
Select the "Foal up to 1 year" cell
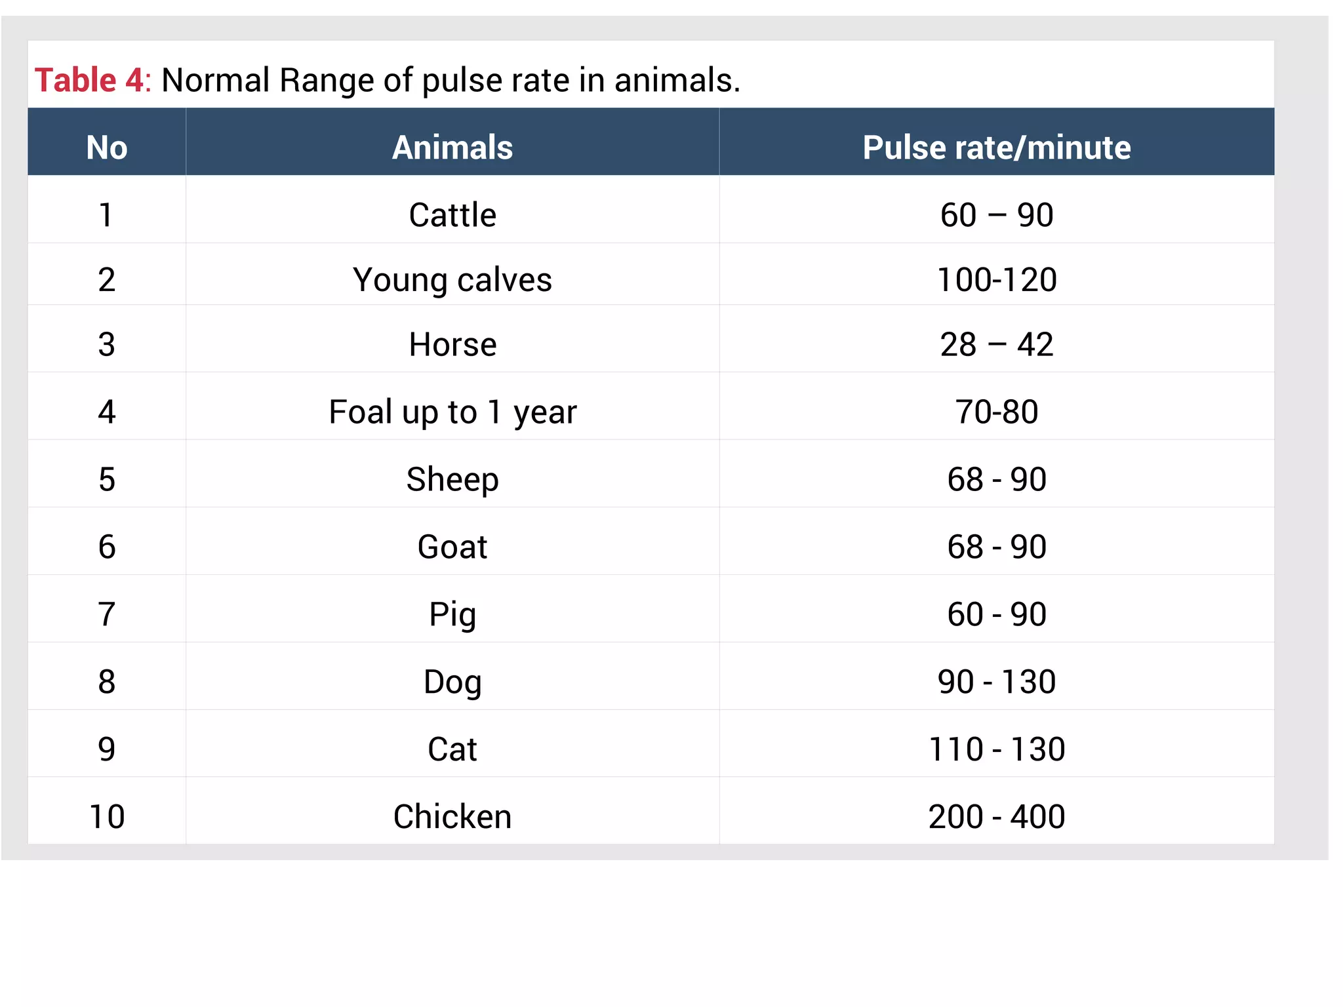click(x=452, y=412)
